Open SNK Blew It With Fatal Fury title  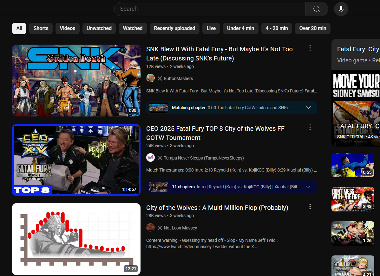[x=219, y=54]
